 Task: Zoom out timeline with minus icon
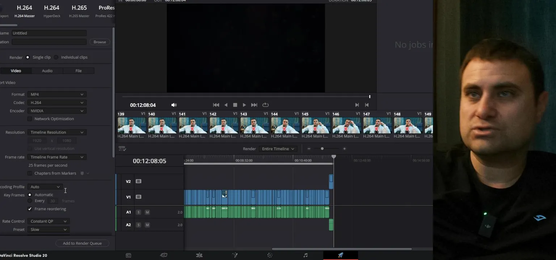click(309, 149)
